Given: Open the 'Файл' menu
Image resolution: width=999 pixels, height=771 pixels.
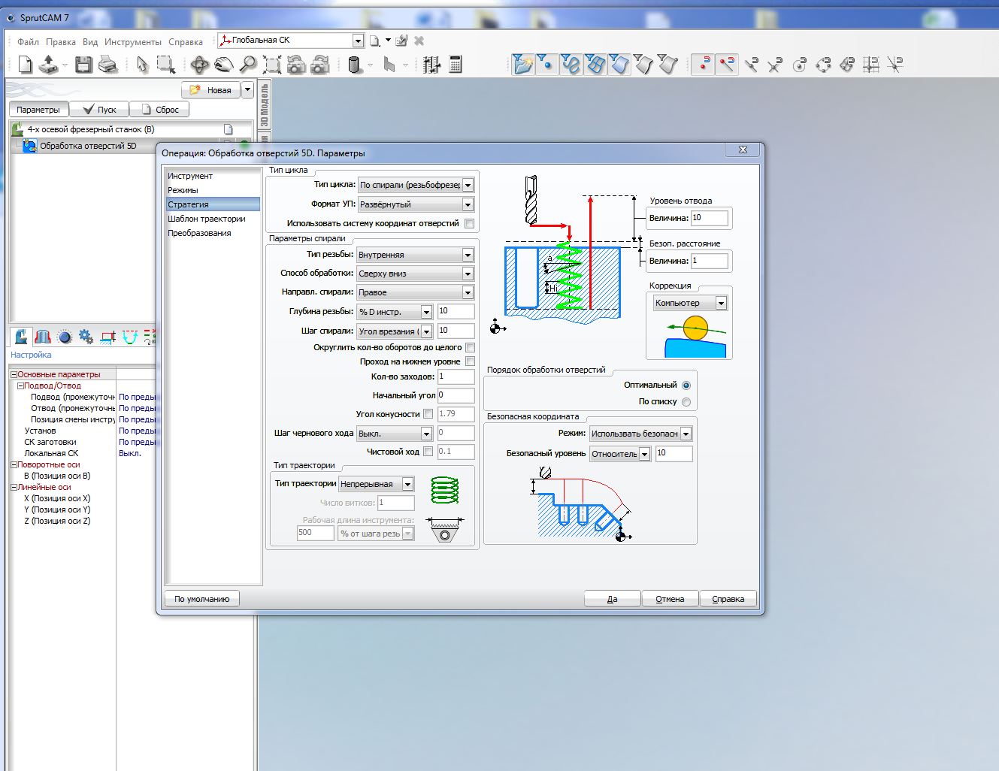Looking at the screenshot, I should coord(28,42).
